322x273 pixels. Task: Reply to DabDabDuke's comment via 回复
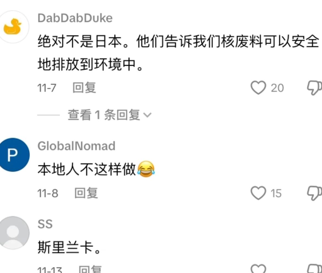pos(84,88)
